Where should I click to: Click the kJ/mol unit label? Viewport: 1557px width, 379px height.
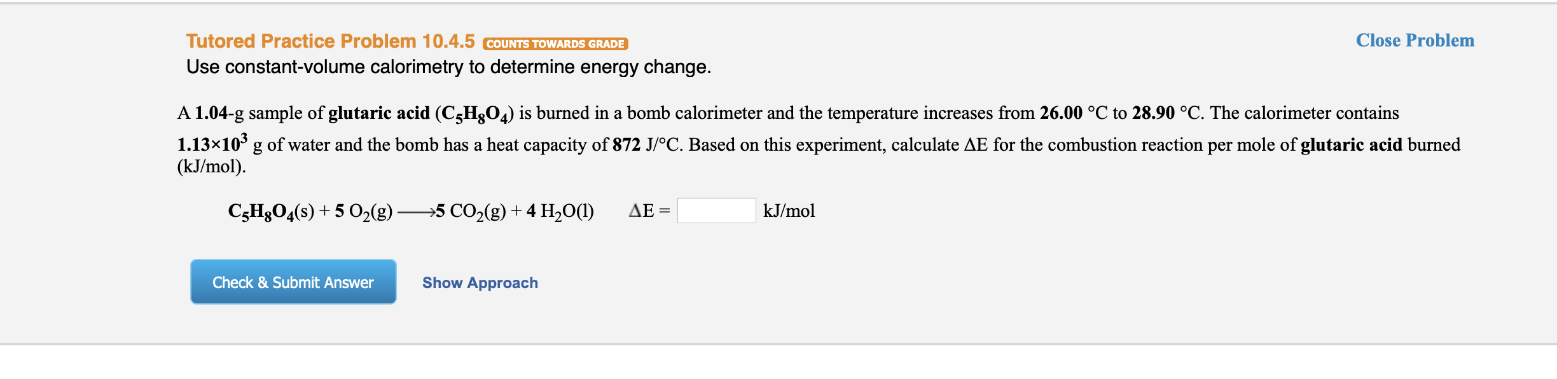point(789,210)
